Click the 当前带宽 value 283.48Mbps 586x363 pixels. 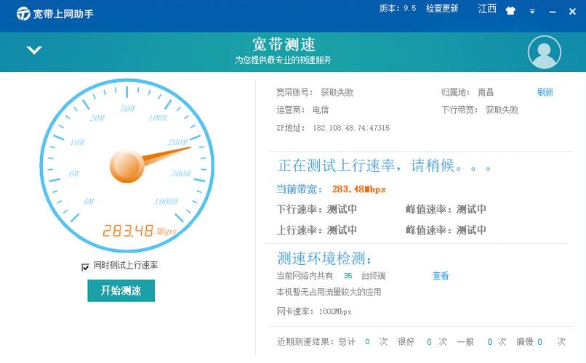358,189
